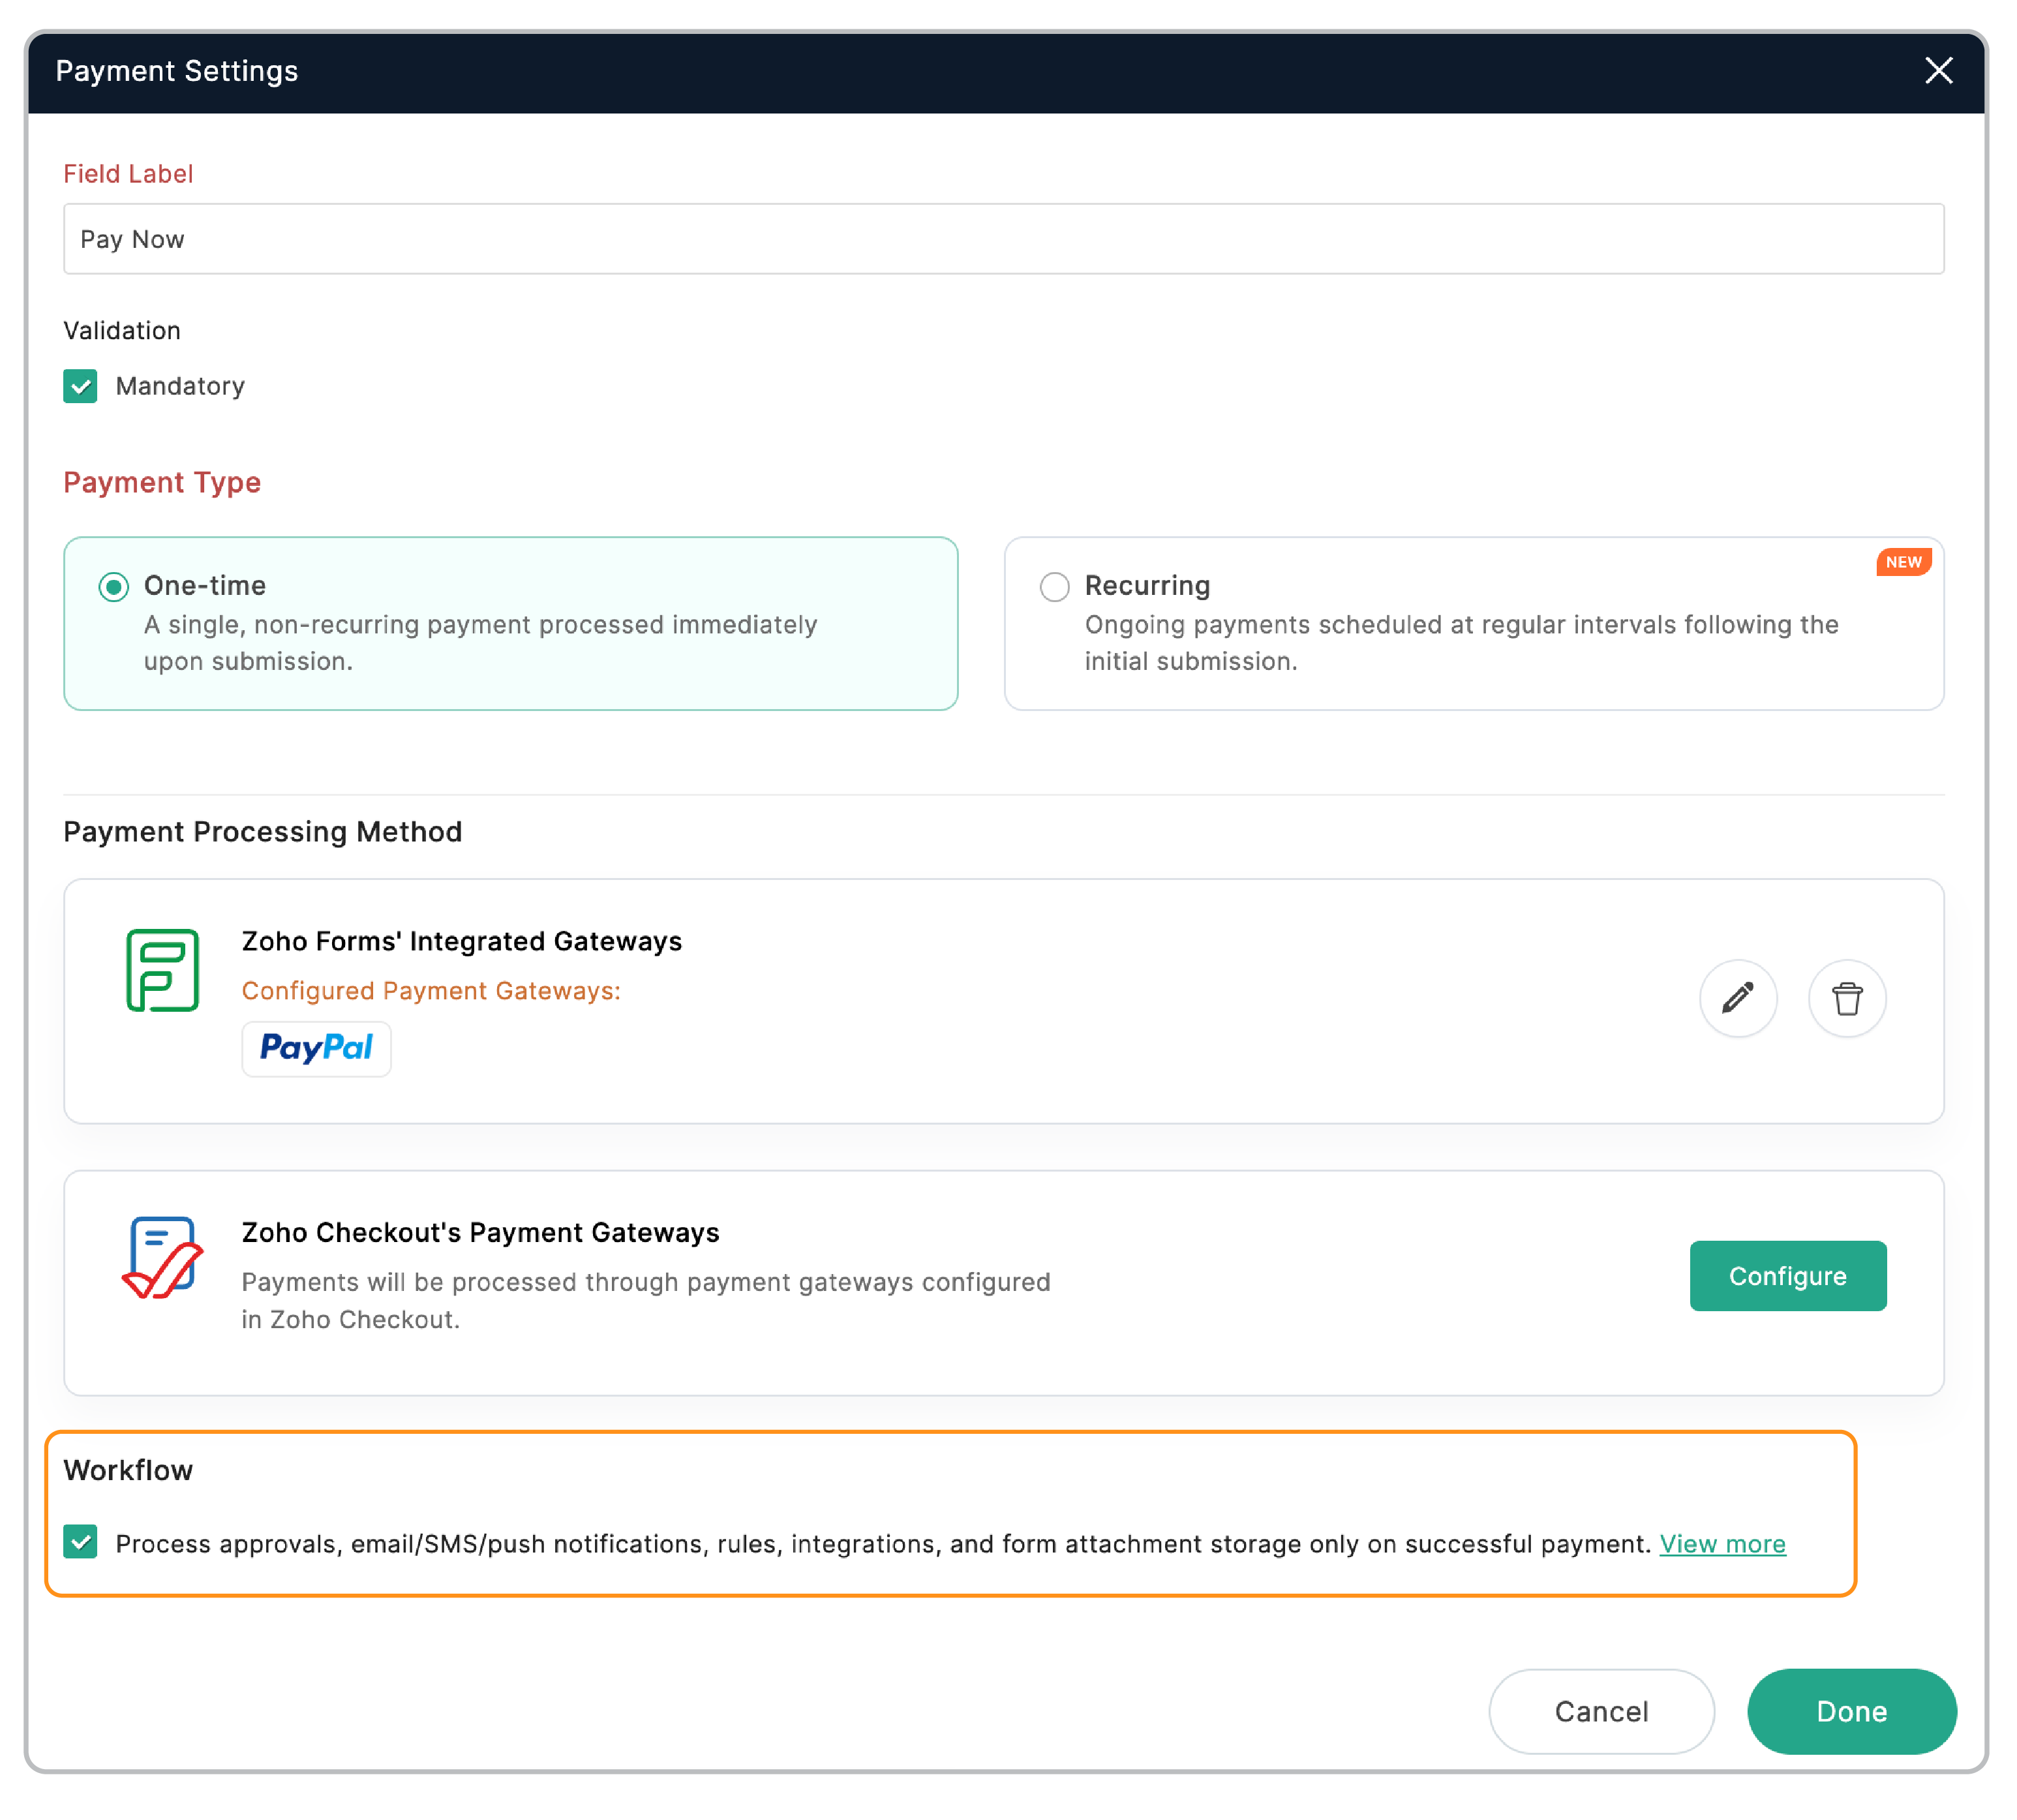Toggle the Workflow successful payment checkbox
Screen dimensions: 2017x1820
(80, 1542)
